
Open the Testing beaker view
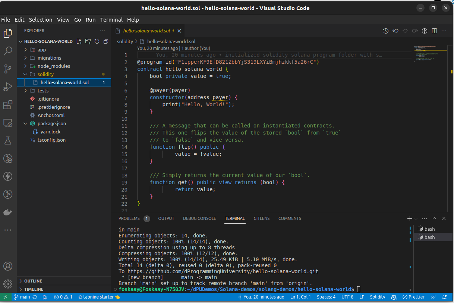tap(8, 141)
